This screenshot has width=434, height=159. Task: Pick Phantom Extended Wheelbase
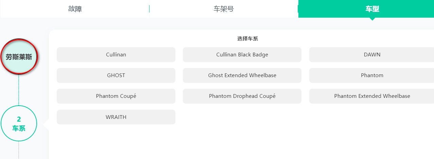pos(372,96)
